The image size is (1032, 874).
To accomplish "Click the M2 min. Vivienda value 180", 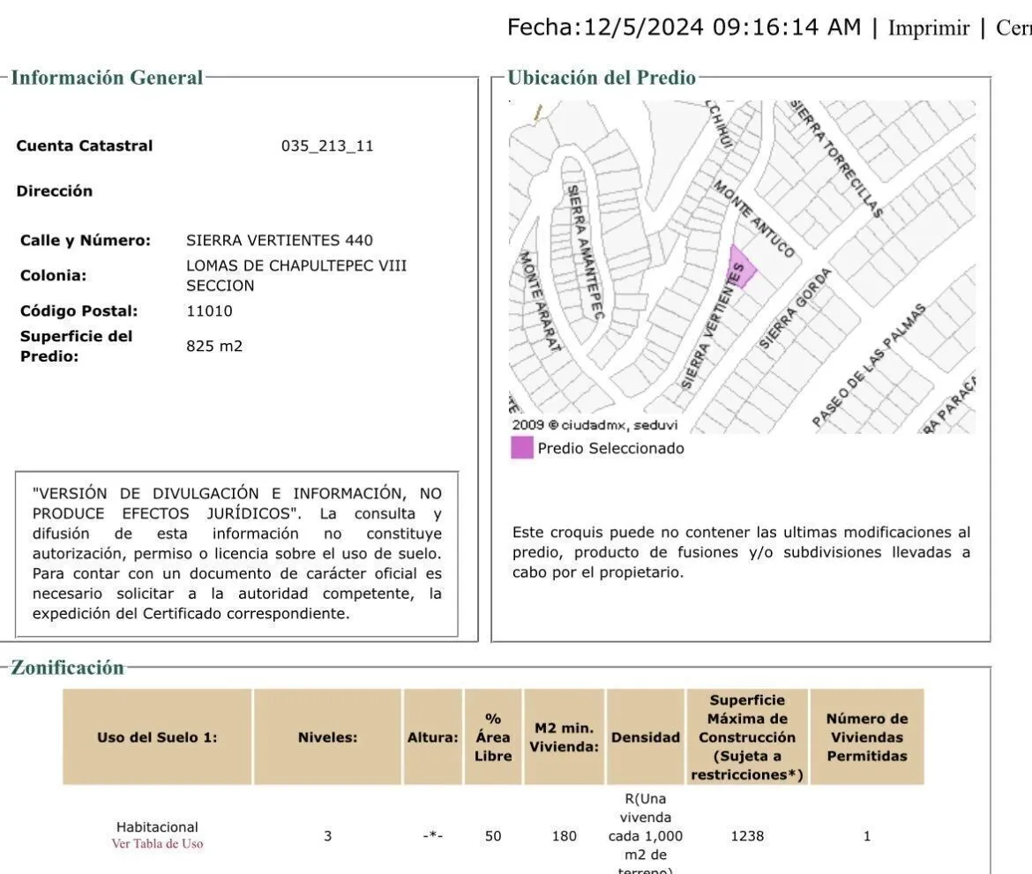I will point(564,836).
